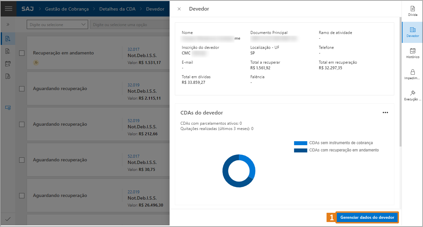Click the gavel badge under Recuperação em andamento
Image resolution: width=423 pixels, height=227 pixels.
(36, 62)
